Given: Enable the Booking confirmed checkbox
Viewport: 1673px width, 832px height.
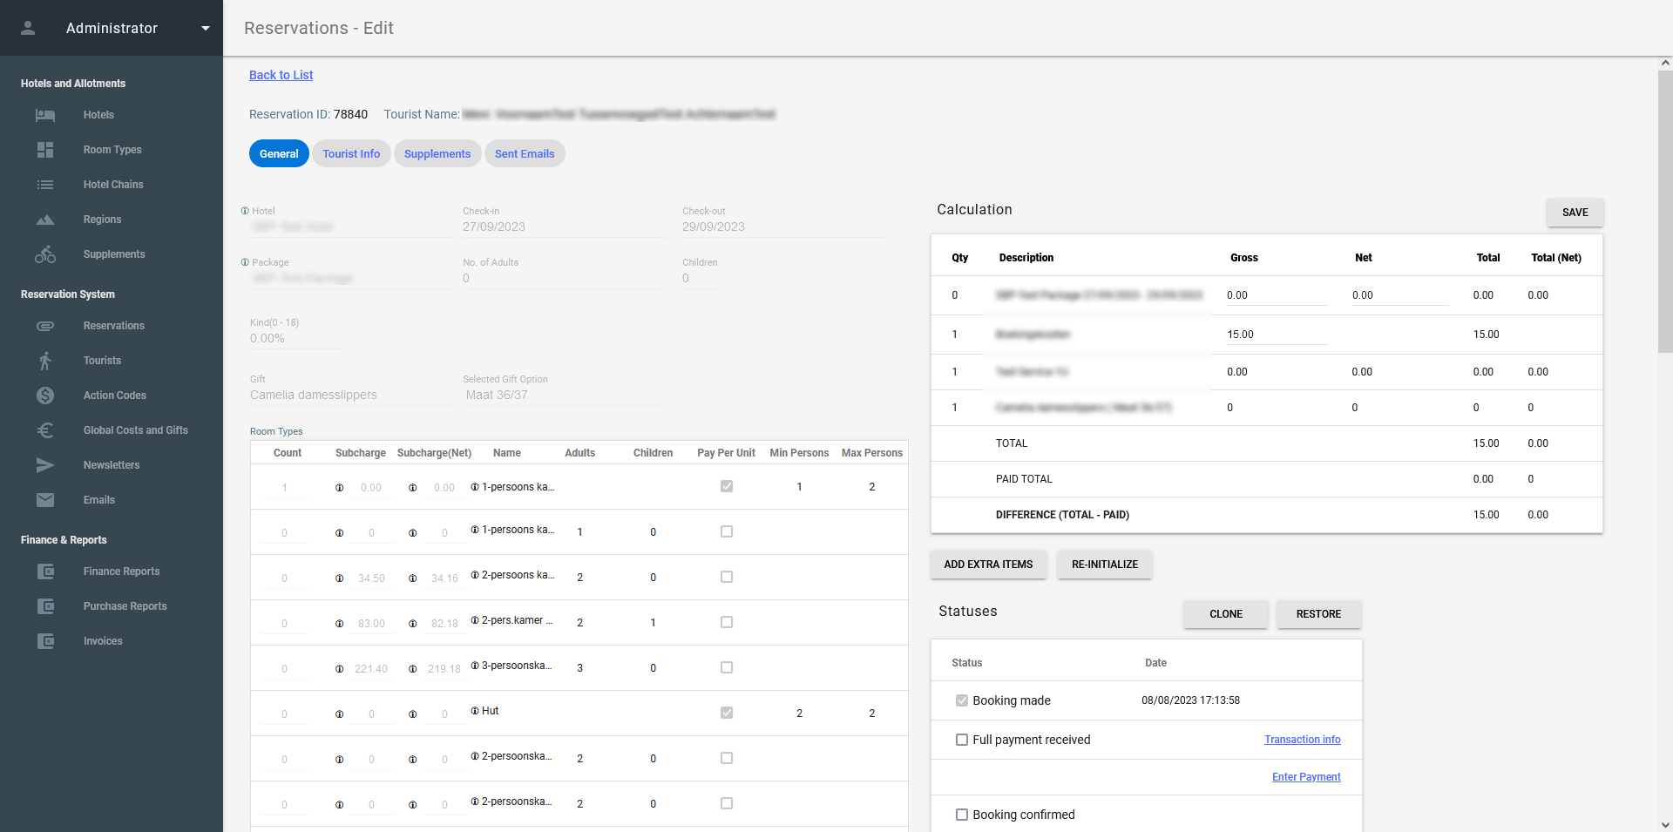Looking at the screenshot, I should click(962, 815).
